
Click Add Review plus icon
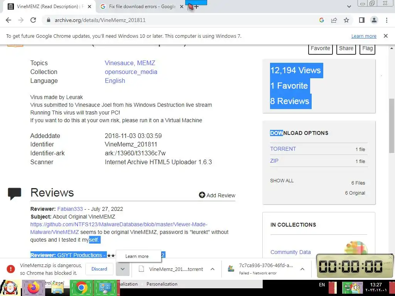click(x=202, y=195)
